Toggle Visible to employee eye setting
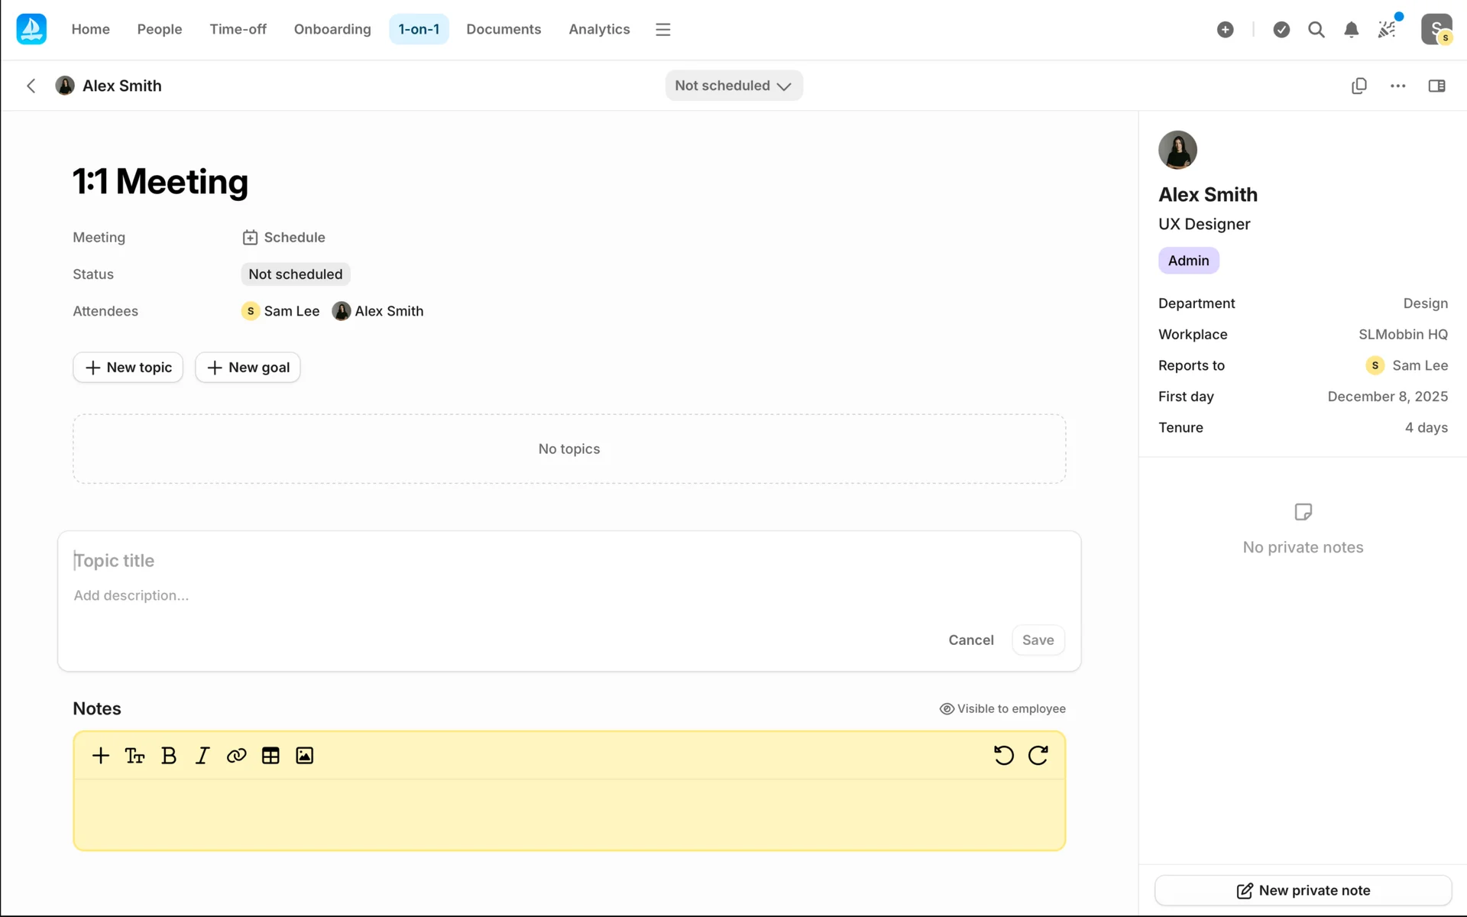Screen dimensions: 1467x917 (x=1002, y=708)
